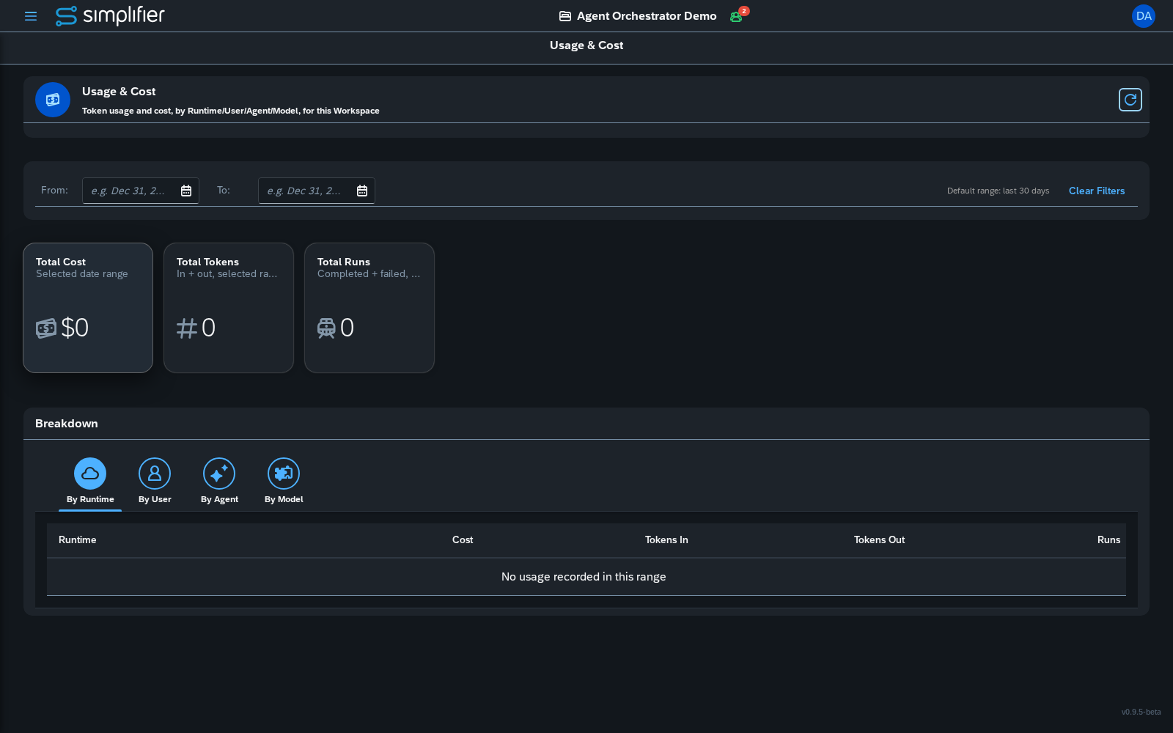Screen dimensions: 1173x733
Task: Select the Total Tokens card
Action: tap(229, 308)
